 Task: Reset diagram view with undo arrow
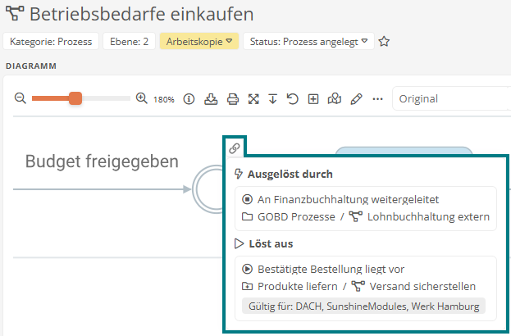293,98
